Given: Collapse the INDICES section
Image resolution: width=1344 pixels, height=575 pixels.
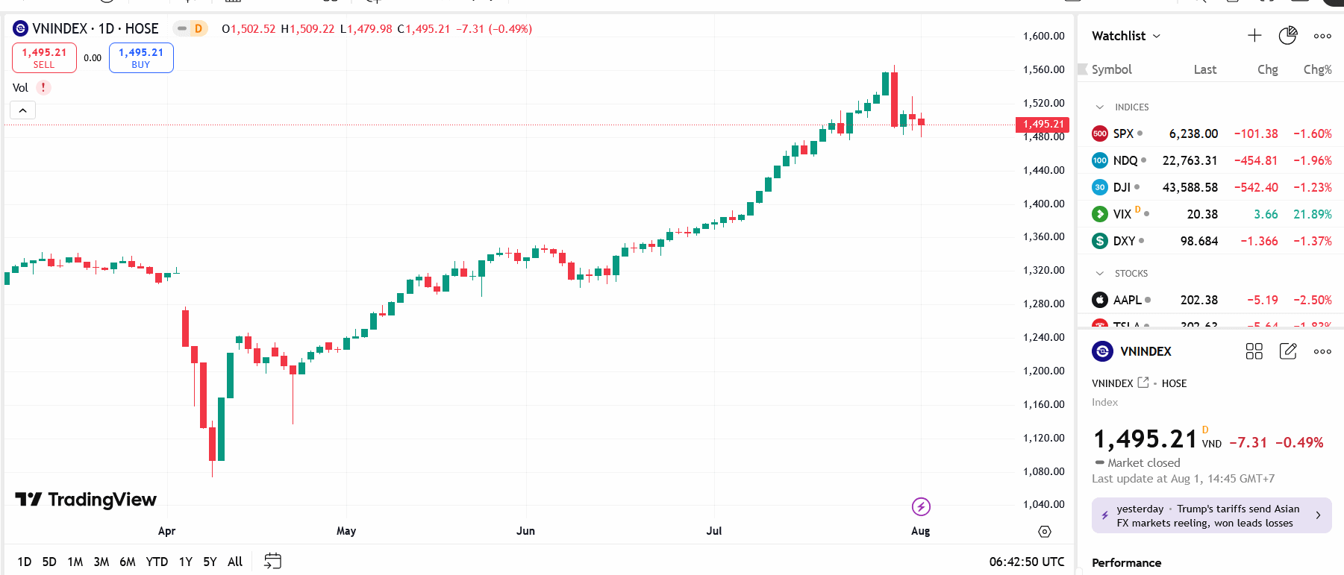Looking at the screenshot, I should (1100, 107).
